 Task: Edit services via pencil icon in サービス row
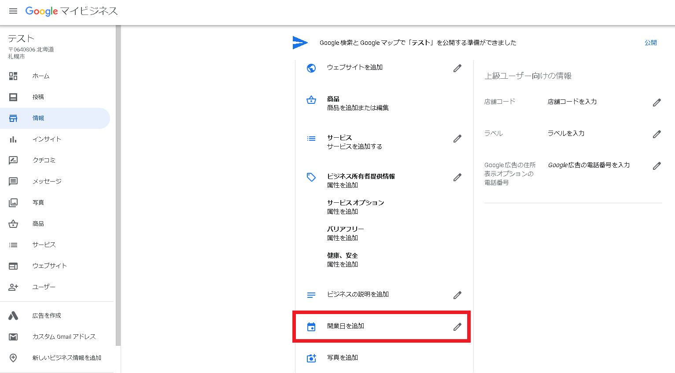coord(457,139)
